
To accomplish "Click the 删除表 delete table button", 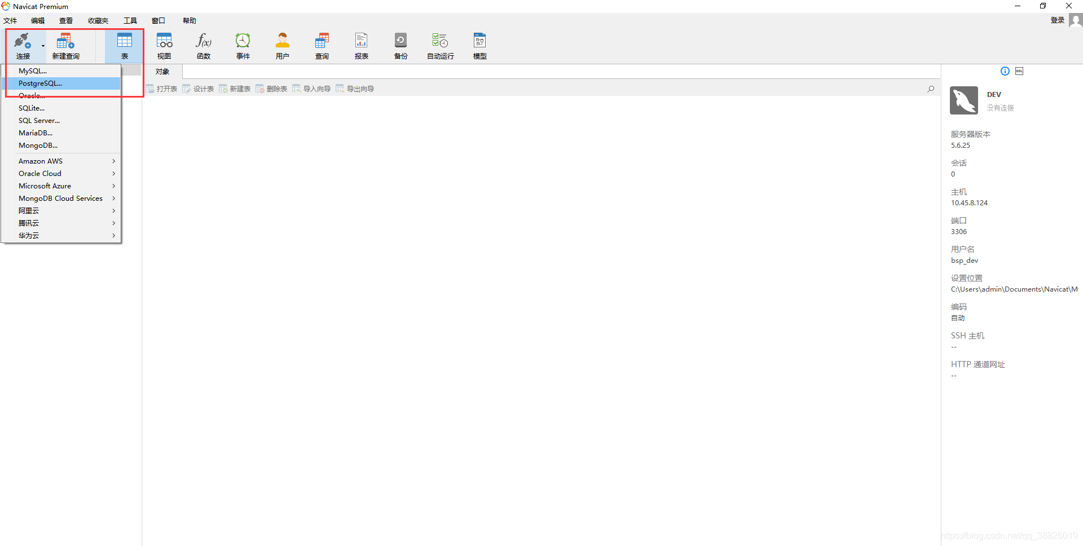I will (x=271, y=89).
